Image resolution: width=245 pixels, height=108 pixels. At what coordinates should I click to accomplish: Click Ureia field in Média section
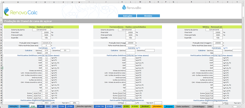pyautogui.click(x=218, y=58)
